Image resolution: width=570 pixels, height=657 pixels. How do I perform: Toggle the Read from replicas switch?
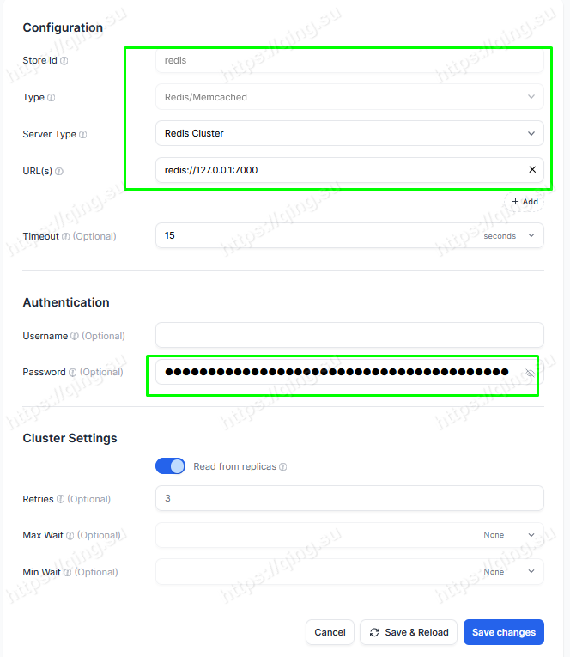171,466
